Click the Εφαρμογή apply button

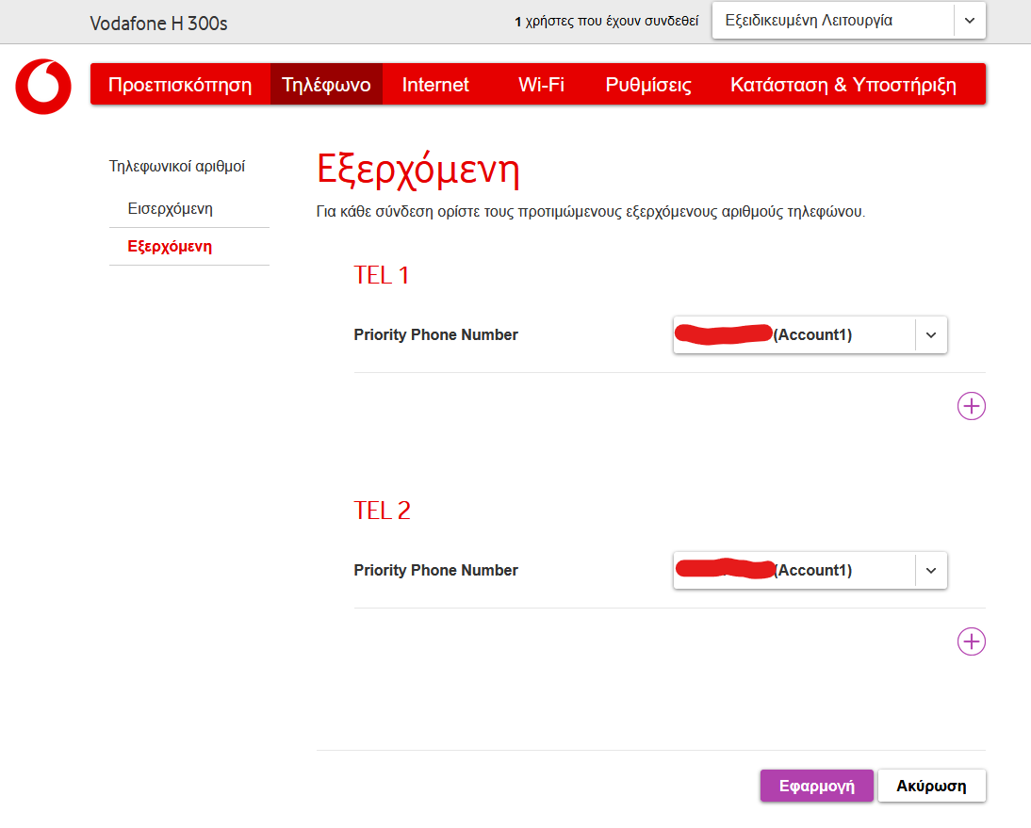point(817,786)
